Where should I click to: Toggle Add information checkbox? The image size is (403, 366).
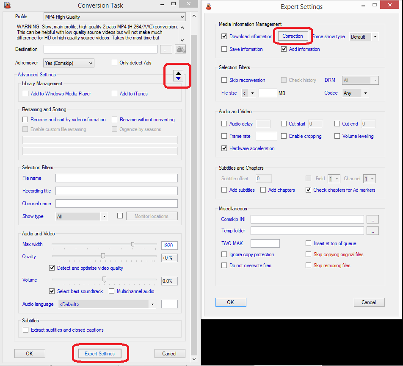coord(284,49)
